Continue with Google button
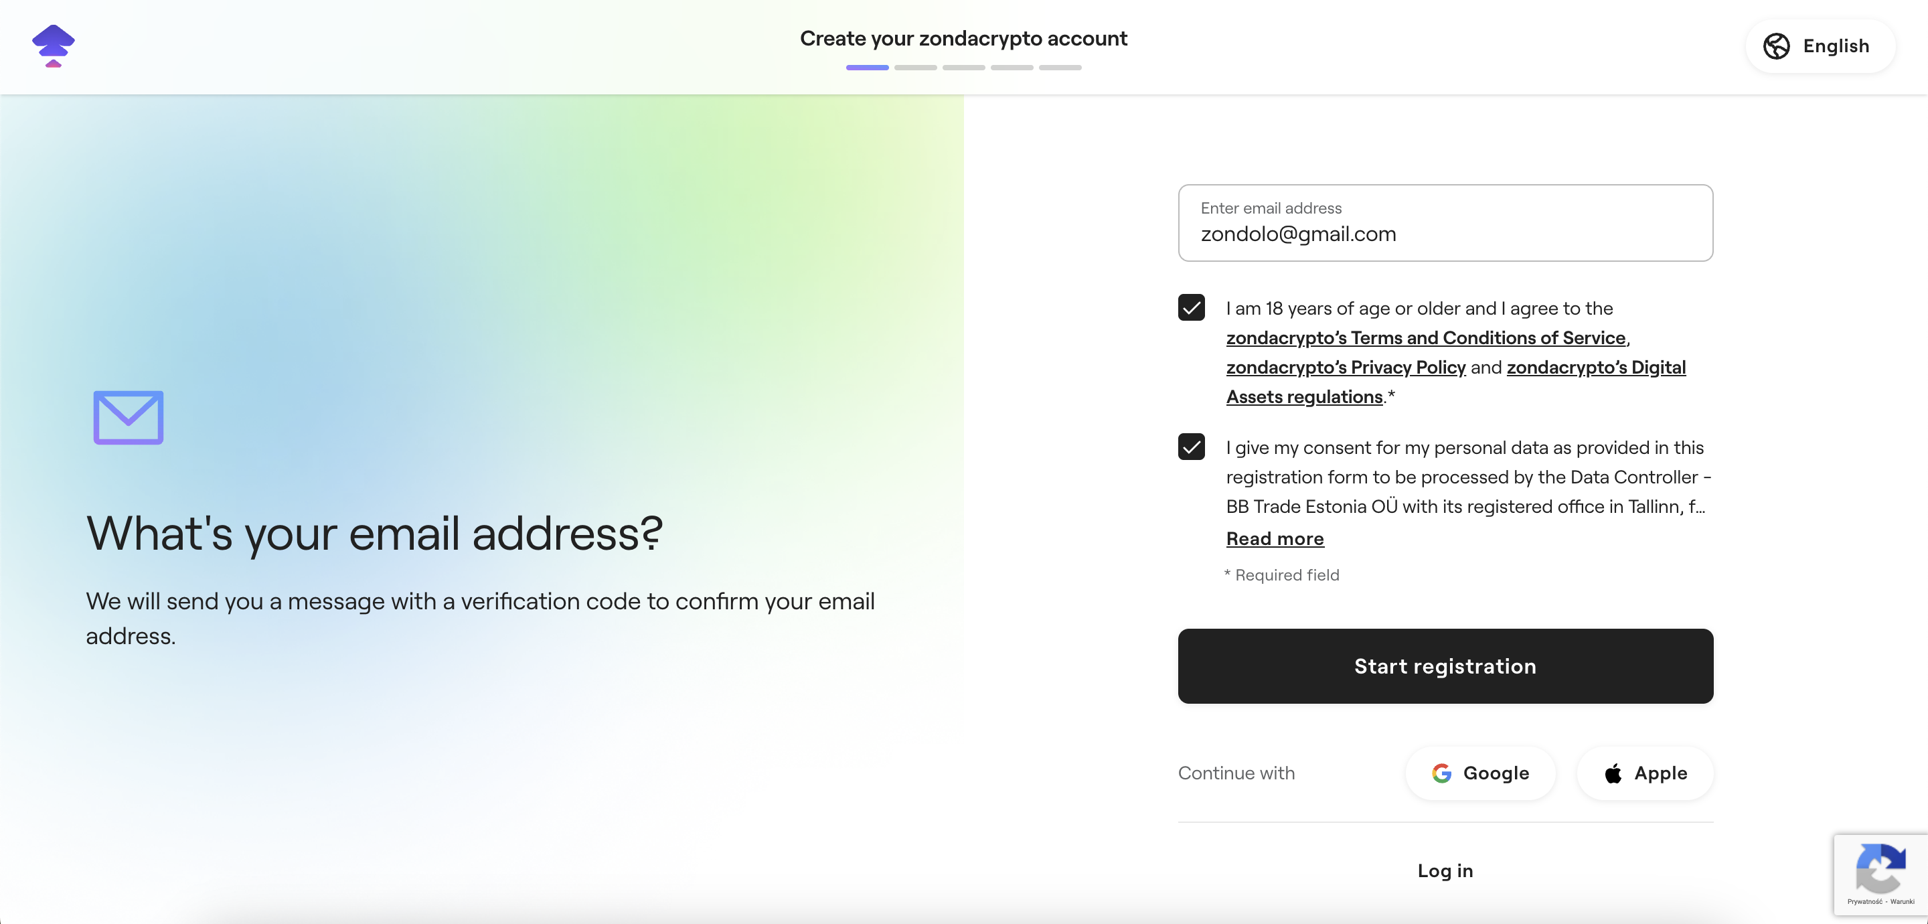 (x=1479, y=773)
